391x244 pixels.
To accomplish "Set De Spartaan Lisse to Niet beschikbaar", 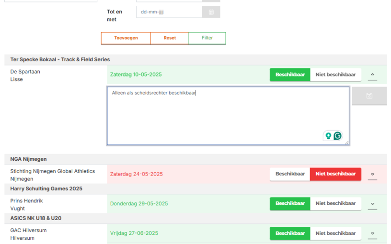I will 335,75.
